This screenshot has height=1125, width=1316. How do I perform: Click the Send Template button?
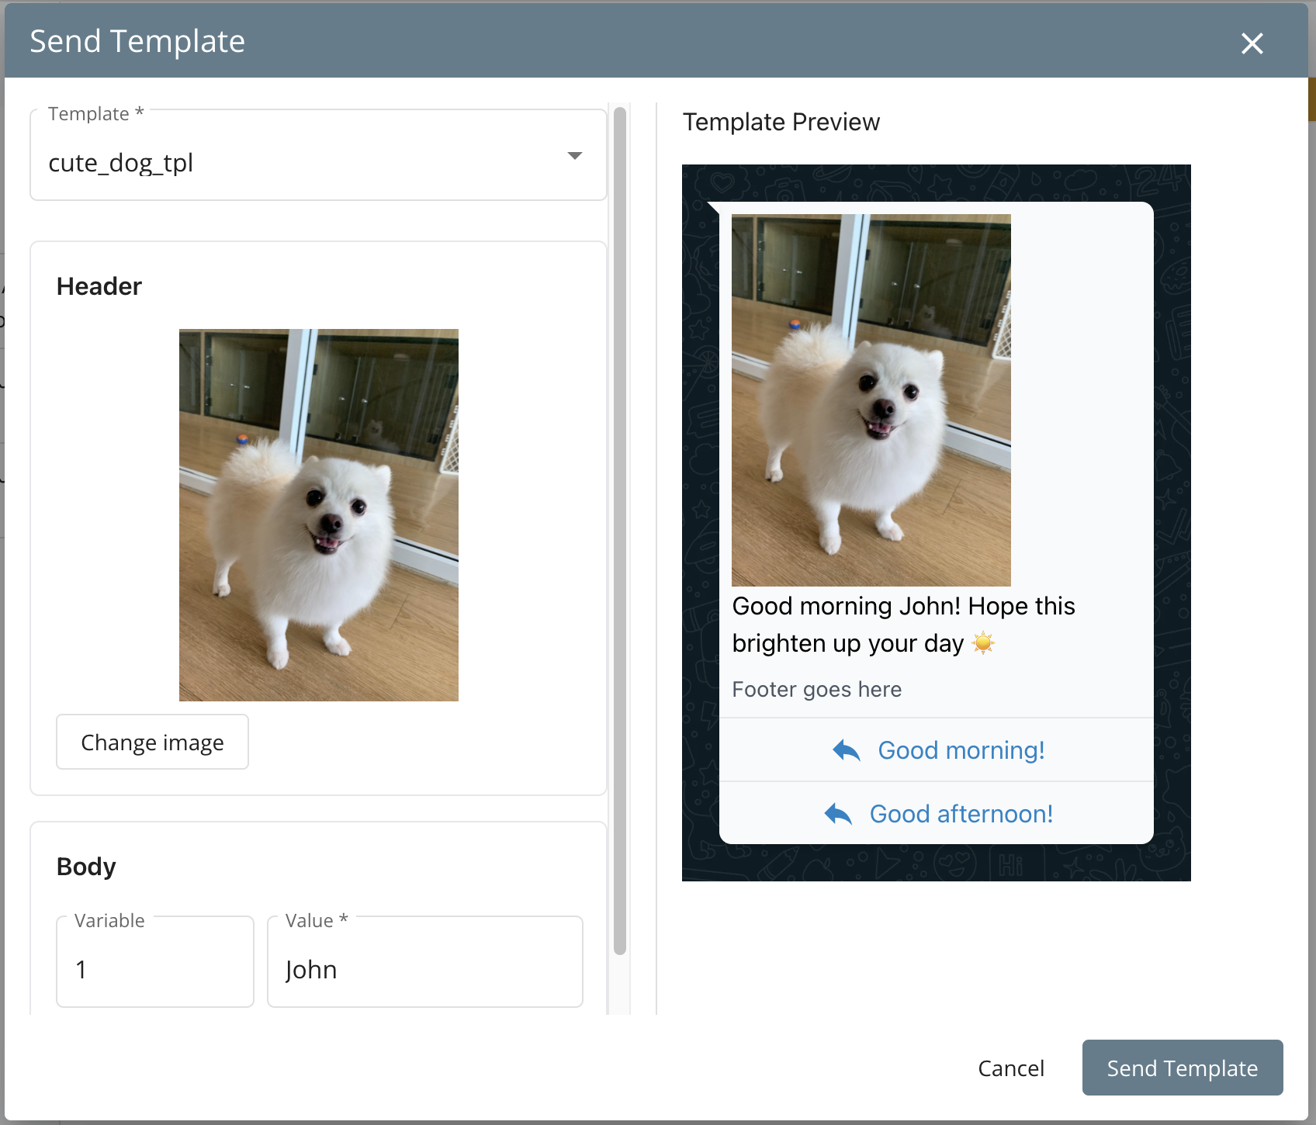pos(1182,1068)
